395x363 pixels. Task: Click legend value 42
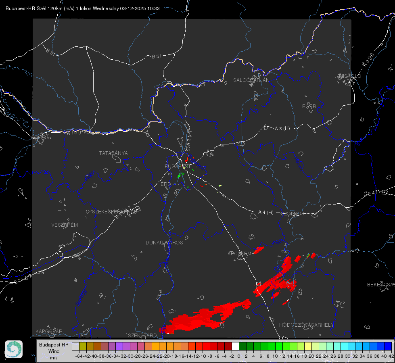(391, 356)
